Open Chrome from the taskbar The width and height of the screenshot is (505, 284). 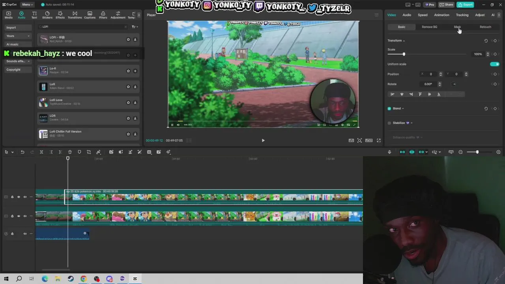point(84,279)
